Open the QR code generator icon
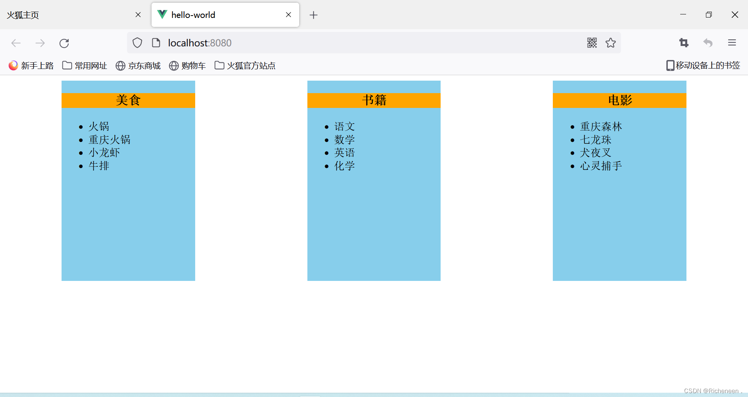748x397 pixels. tap(592, 43)
